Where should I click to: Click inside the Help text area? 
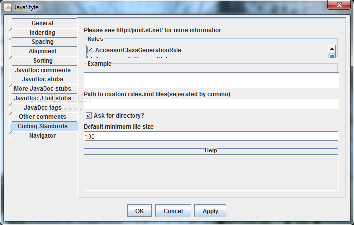[x=211, y=173]
